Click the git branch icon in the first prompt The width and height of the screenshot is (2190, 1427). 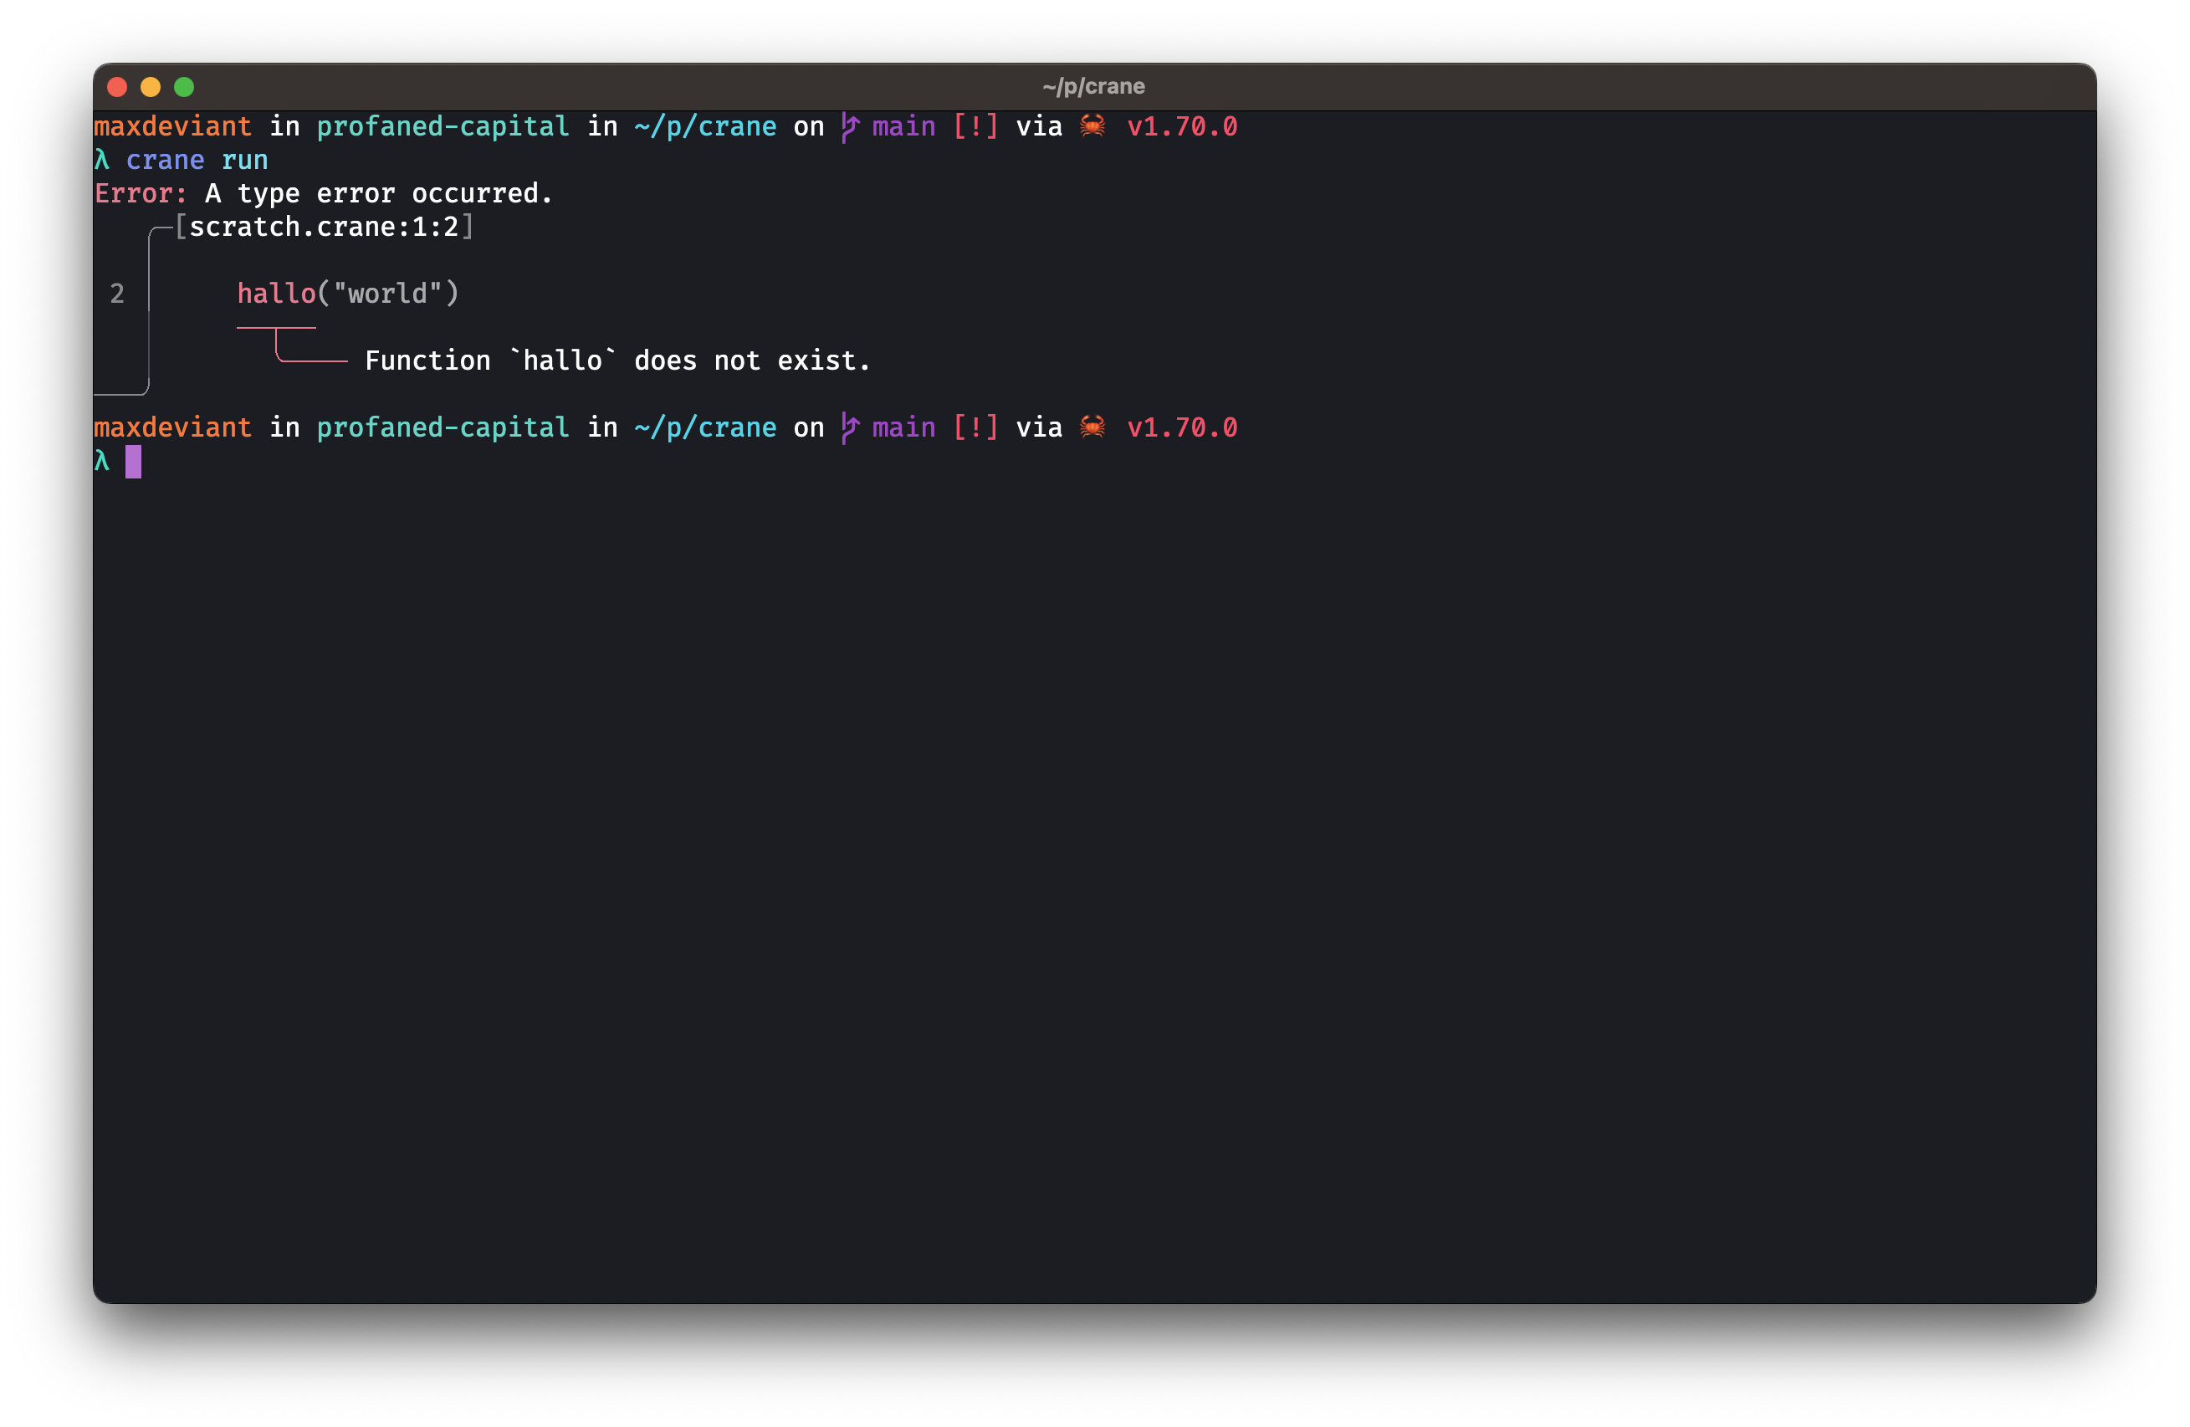pos(849,127)
